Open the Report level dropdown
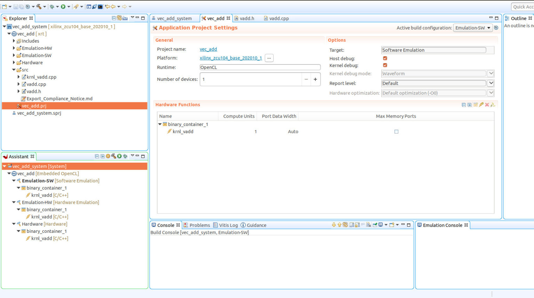The image size is (534, 298). [x=491, y=83]
